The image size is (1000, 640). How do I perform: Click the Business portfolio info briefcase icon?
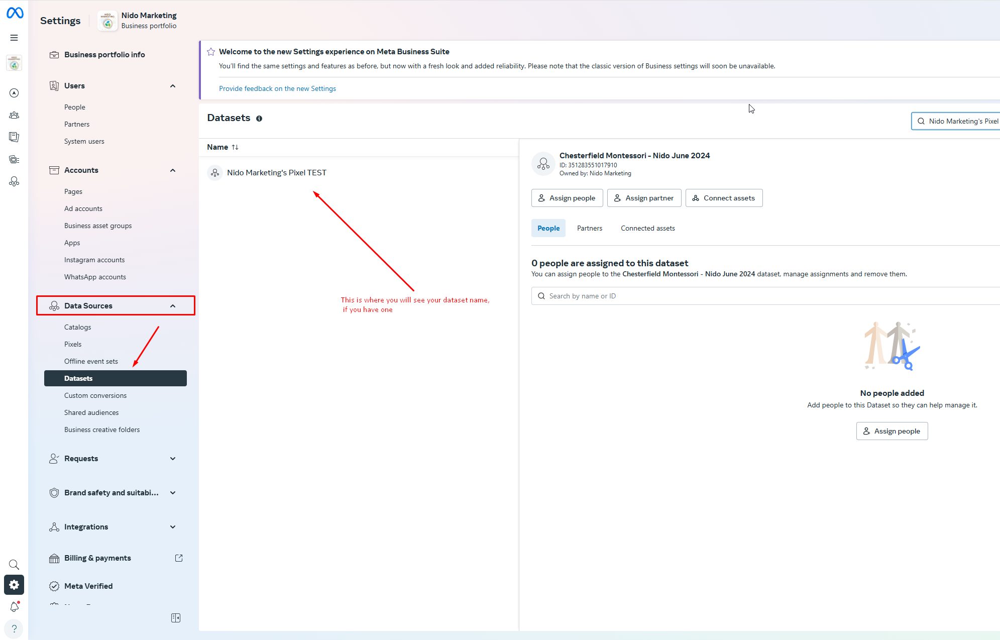54,55
